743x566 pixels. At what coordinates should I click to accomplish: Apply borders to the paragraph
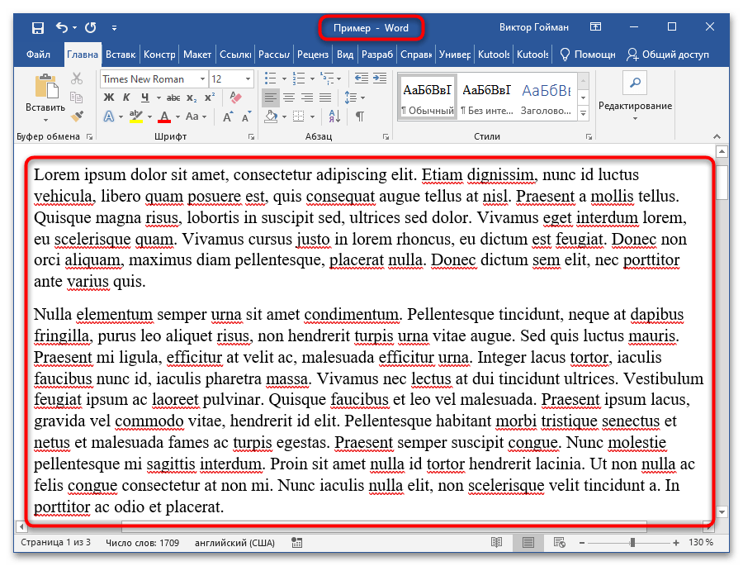[299, 117]
